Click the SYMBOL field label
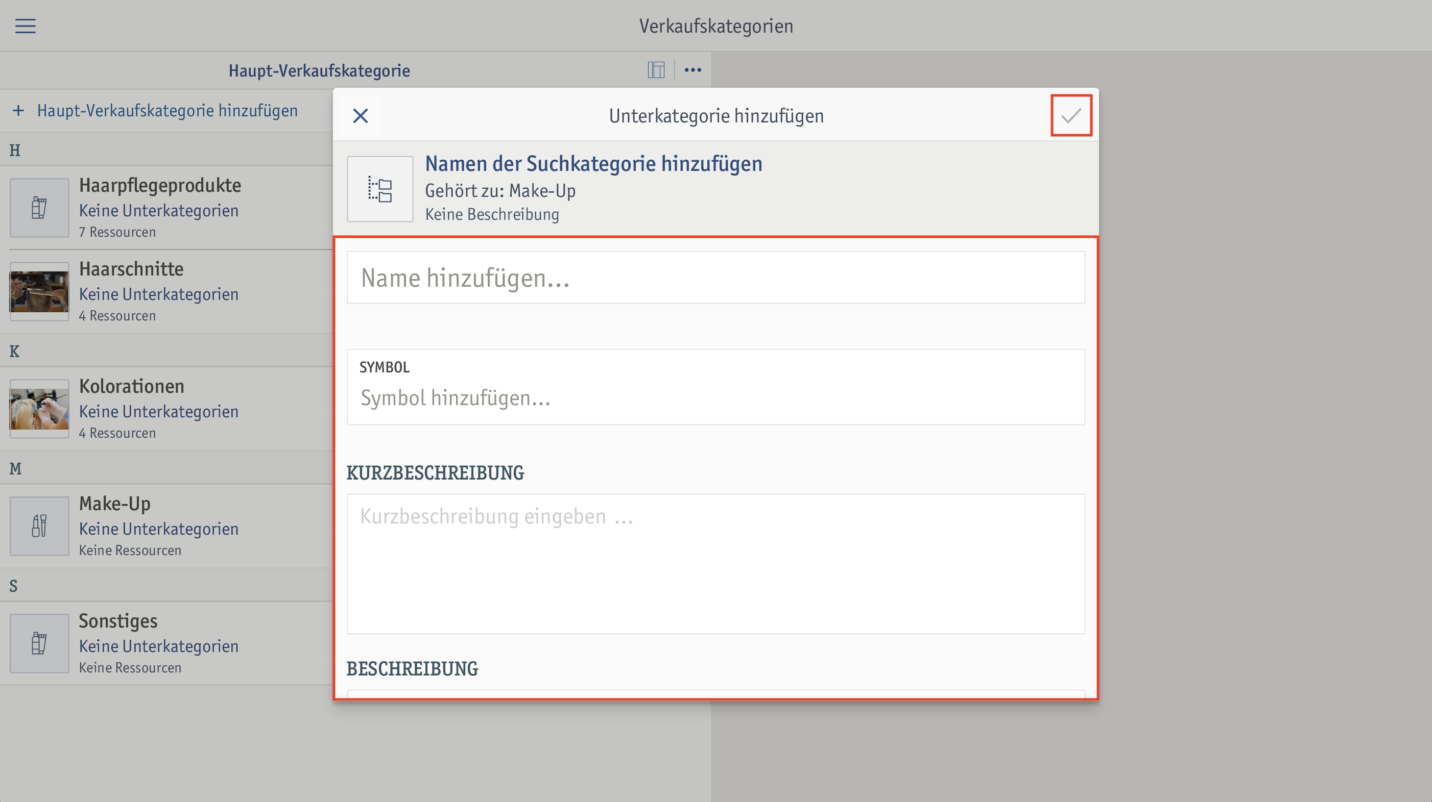The height and width of the screenshot is (802, 1432). 384,367
